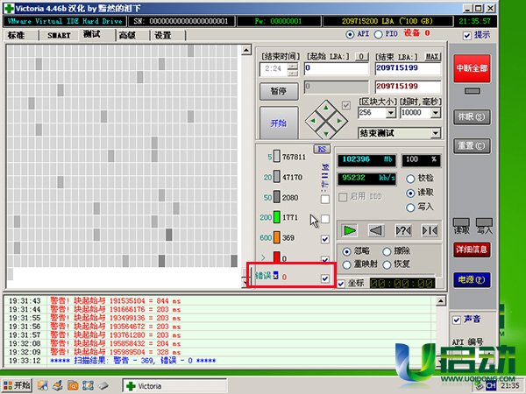This screenshot has width=526, height=394.
Task: Click the small write indicator icon labeled 写入
Action: click(x=485, y=222)
